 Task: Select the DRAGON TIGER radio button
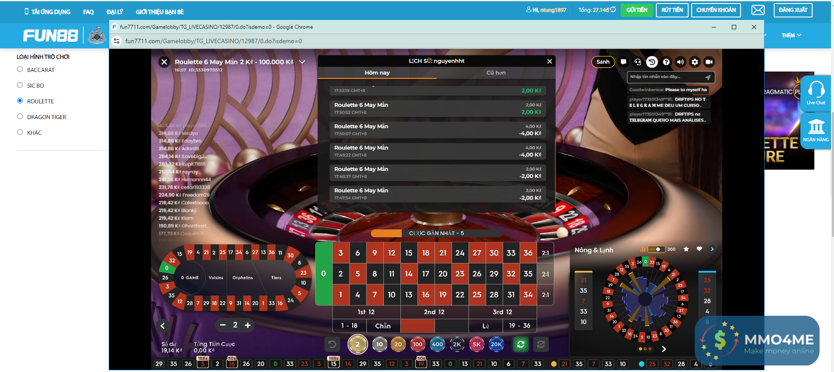point(20,116)
